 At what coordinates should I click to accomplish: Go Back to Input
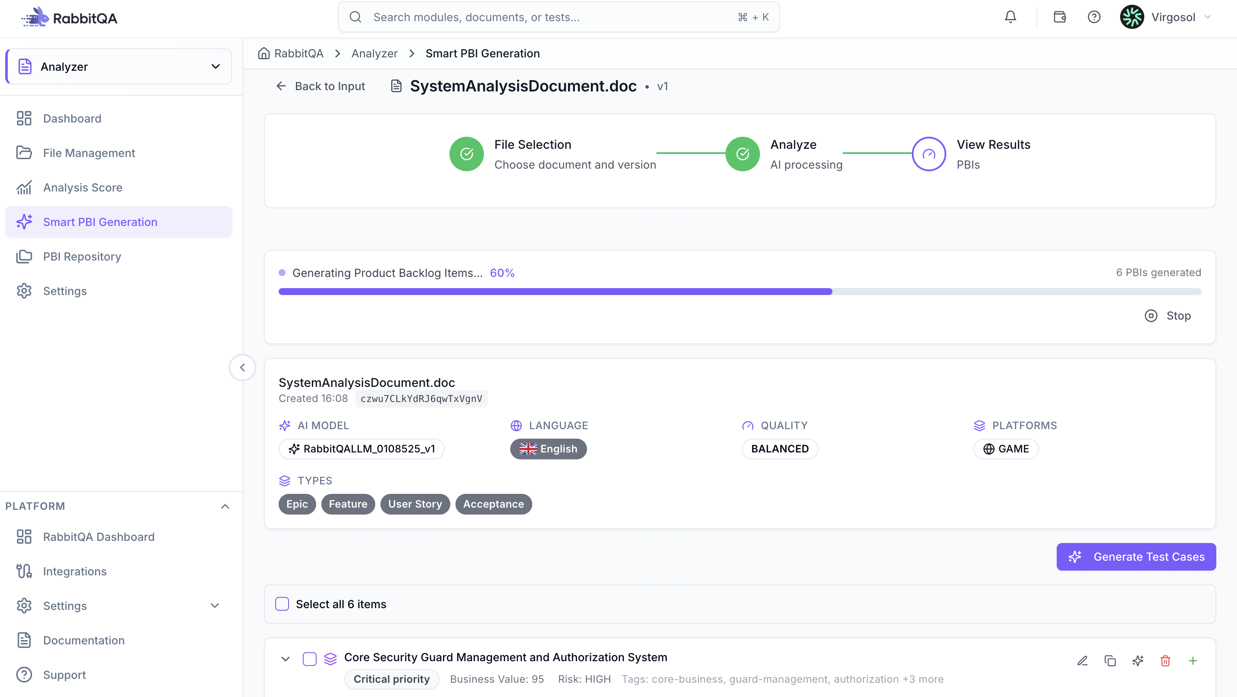click(x=321, y=86)
